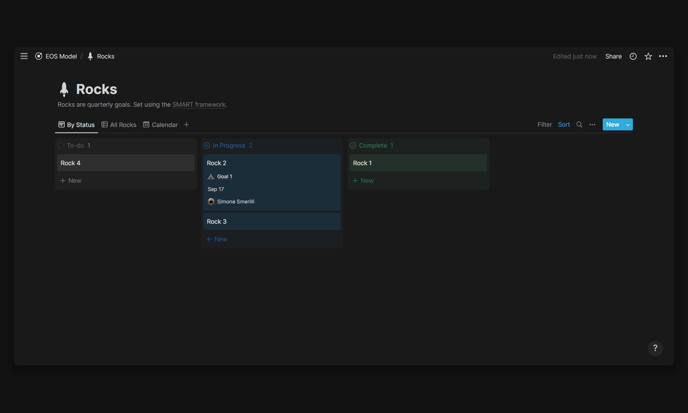Click the rocket icon in Rocks breadcrumb

pos(90,56)
